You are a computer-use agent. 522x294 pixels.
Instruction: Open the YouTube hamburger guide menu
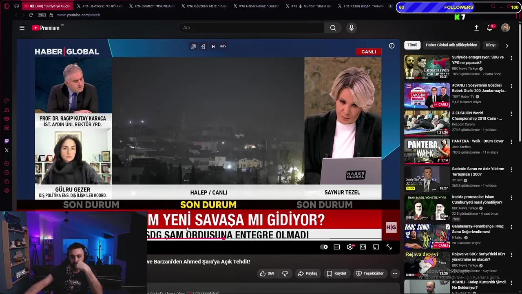22,28
